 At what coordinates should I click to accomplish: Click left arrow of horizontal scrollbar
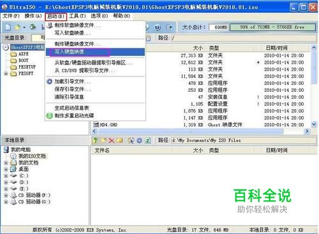94,131
